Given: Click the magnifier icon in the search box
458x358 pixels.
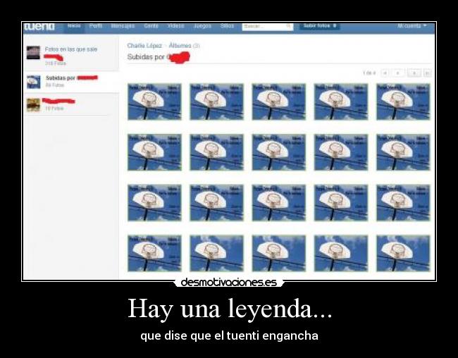Looking at the screenshot, I should click(289, 27).
